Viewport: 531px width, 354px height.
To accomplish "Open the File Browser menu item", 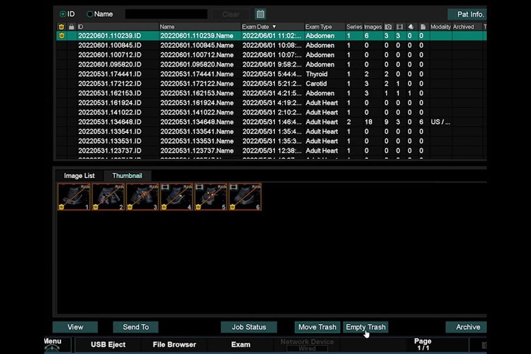I will (x=175, y=345).
